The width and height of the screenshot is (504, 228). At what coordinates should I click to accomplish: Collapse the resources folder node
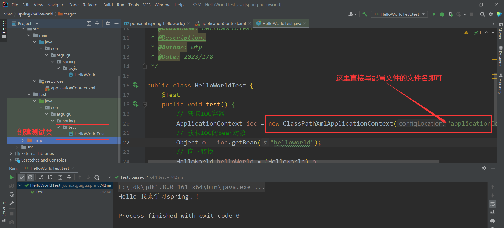pos(35,81)
